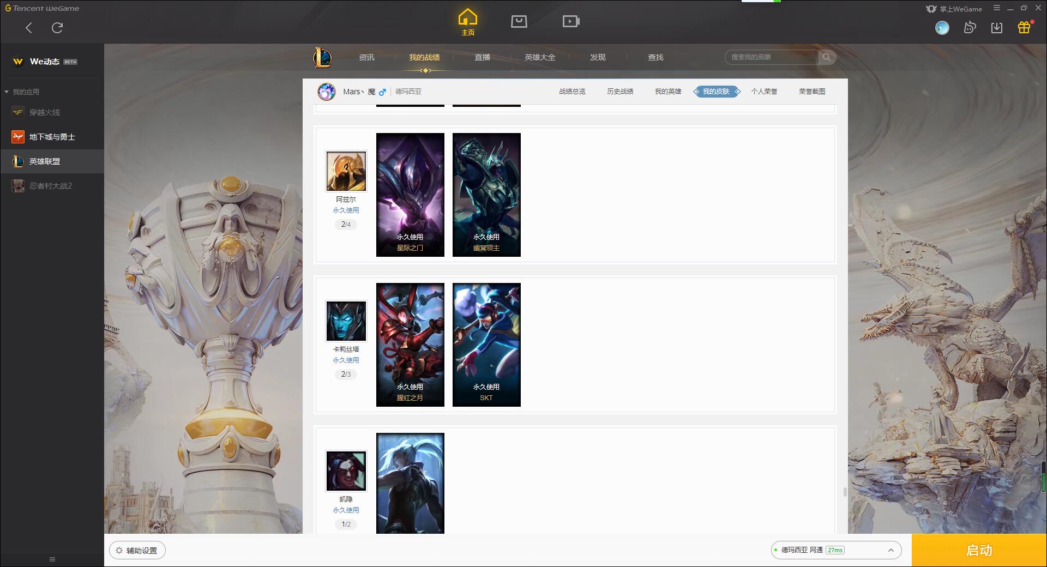Screen dimensions: 1047x567
Task: Click the male gender icon beside Mars name
Action: [382, 92]
